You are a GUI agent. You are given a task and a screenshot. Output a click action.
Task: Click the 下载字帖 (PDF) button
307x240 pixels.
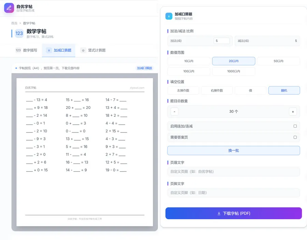click(x=233, y=213)
